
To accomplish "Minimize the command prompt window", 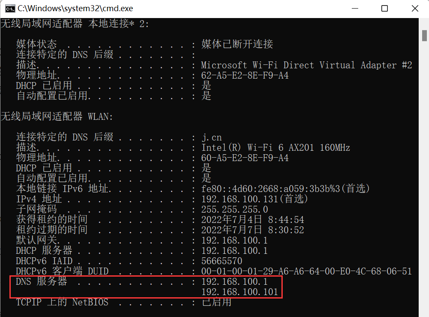I will (x=356, y=9).
